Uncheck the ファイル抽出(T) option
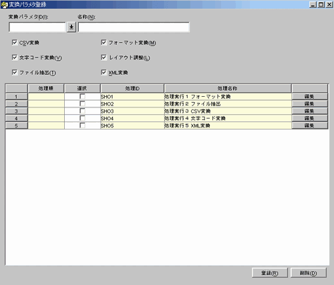Image resolution: width=334 pixels, height=285 pixels. pos(15,72)
